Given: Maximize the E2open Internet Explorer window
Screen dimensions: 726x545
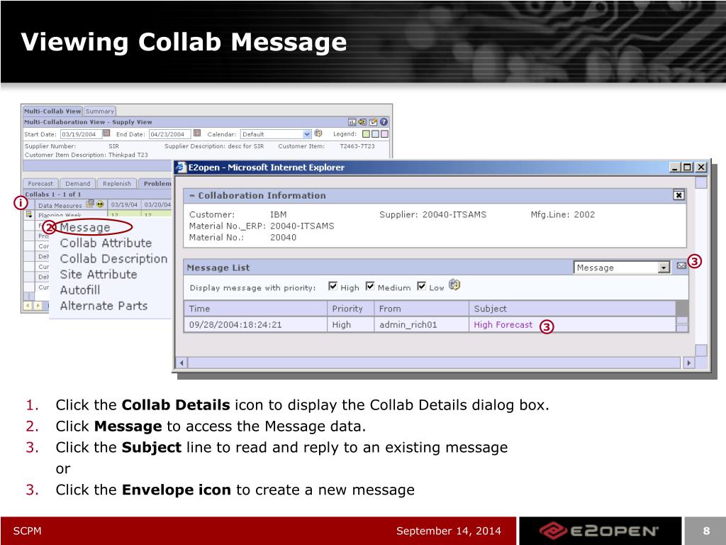Looking at the screenshot, I should pyautogui.click(x=688, y=167).
